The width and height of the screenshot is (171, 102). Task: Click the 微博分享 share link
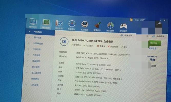128,35
